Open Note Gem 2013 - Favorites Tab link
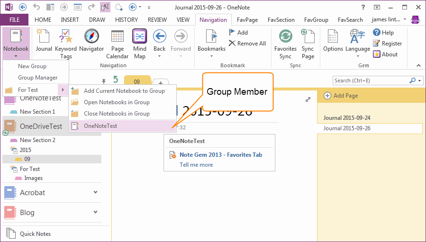Screen dimensions: 426x242 coord(221,155)
